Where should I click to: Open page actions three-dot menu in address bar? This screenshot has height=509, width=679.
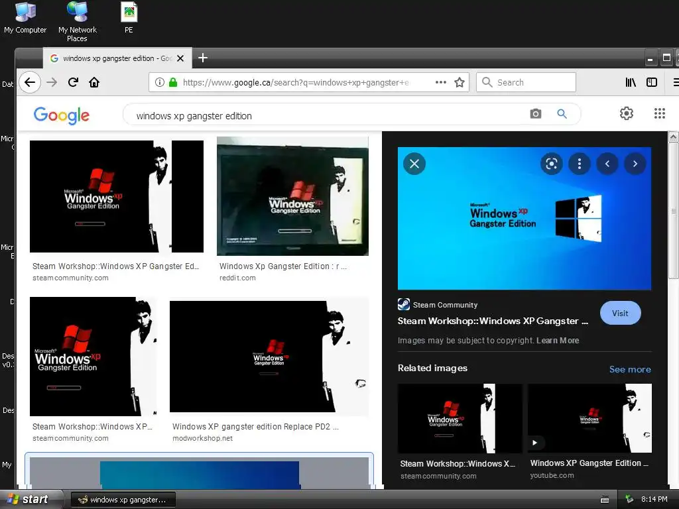click(x=441, y=82)
